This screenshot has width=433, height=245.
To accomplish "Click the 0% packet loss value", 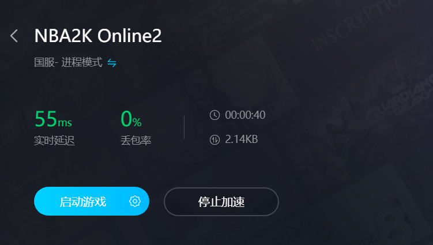I will (131, 119).
